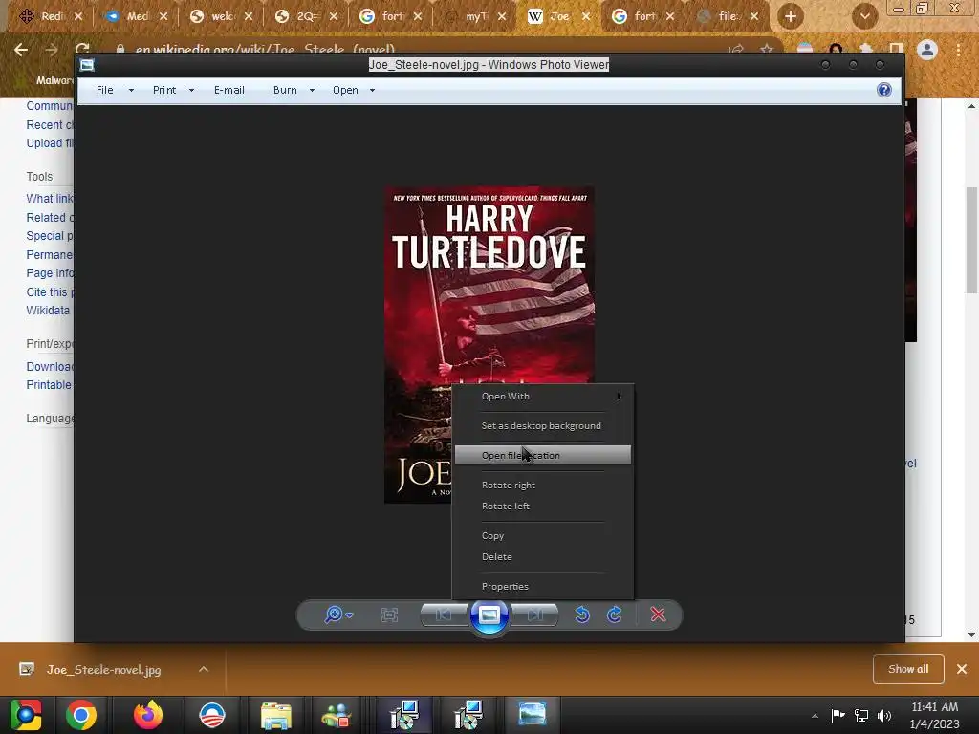This screenshot has height=734, width=979.
Task: Rotate image counterclockwise via toolbar icon
Action: click(582, 615)
